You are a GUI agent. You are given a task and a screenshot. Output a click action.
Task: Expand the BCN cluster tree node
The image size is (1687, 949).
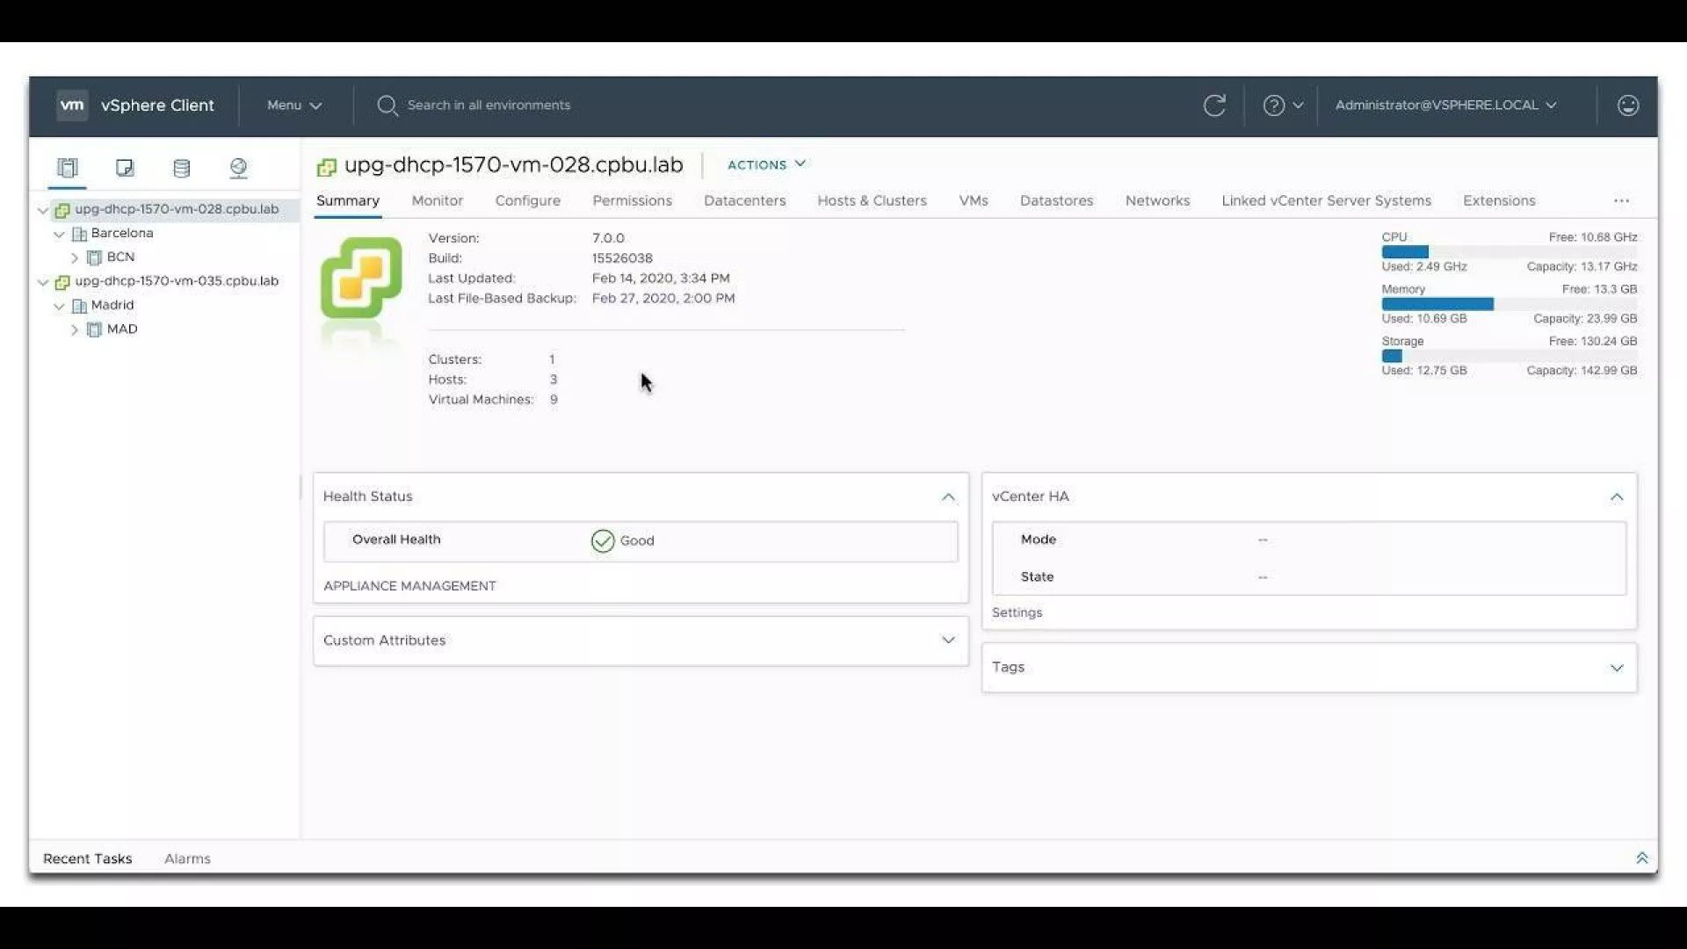coord(75,257)
